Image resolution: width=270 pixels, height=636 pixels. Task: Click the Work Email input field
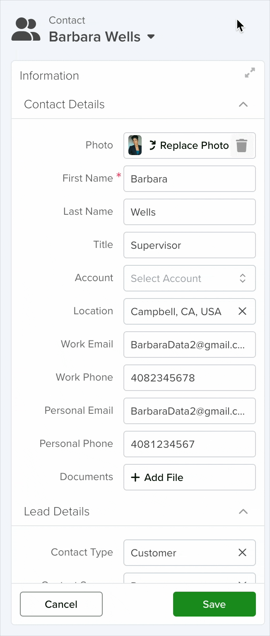(190, 345)
